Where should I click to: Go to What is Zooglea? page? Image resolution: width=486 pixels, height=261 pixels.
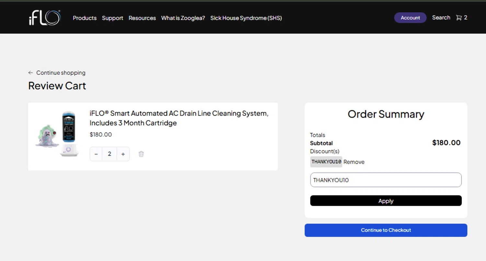pos(183,18)
